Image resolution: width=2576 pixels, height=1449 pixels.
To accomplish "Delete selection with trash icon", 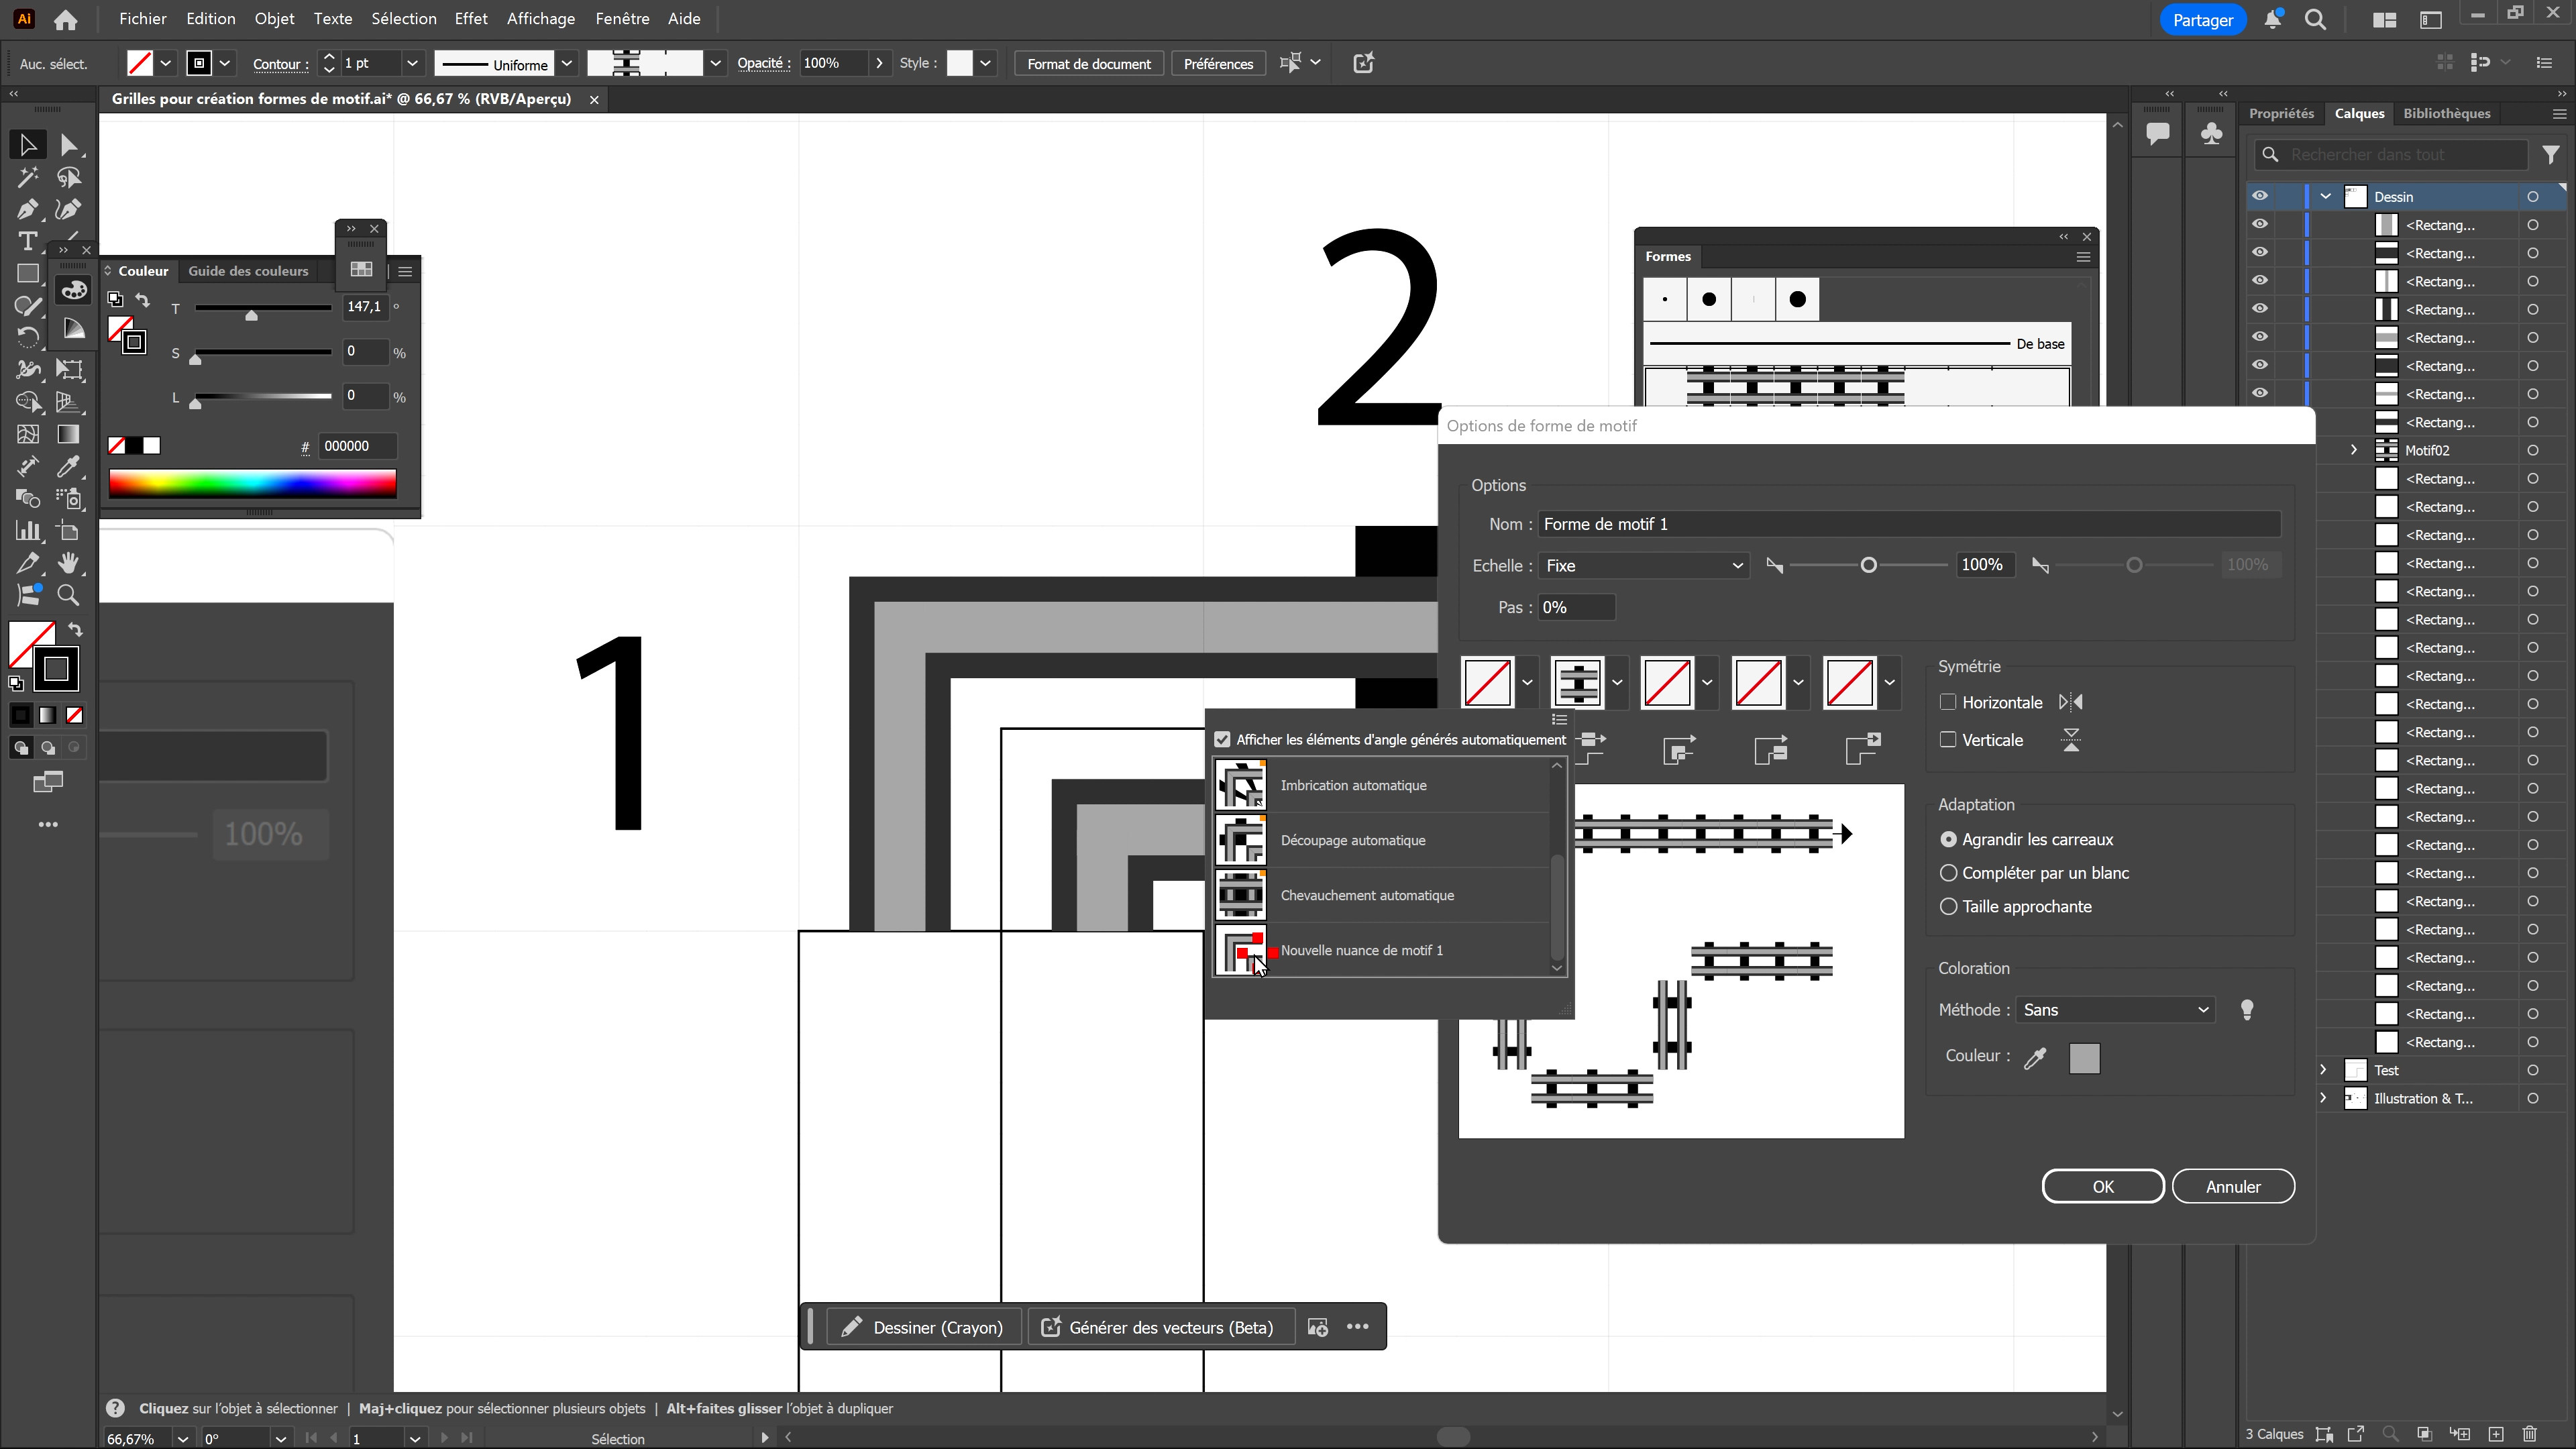I will (2530, 1434).
